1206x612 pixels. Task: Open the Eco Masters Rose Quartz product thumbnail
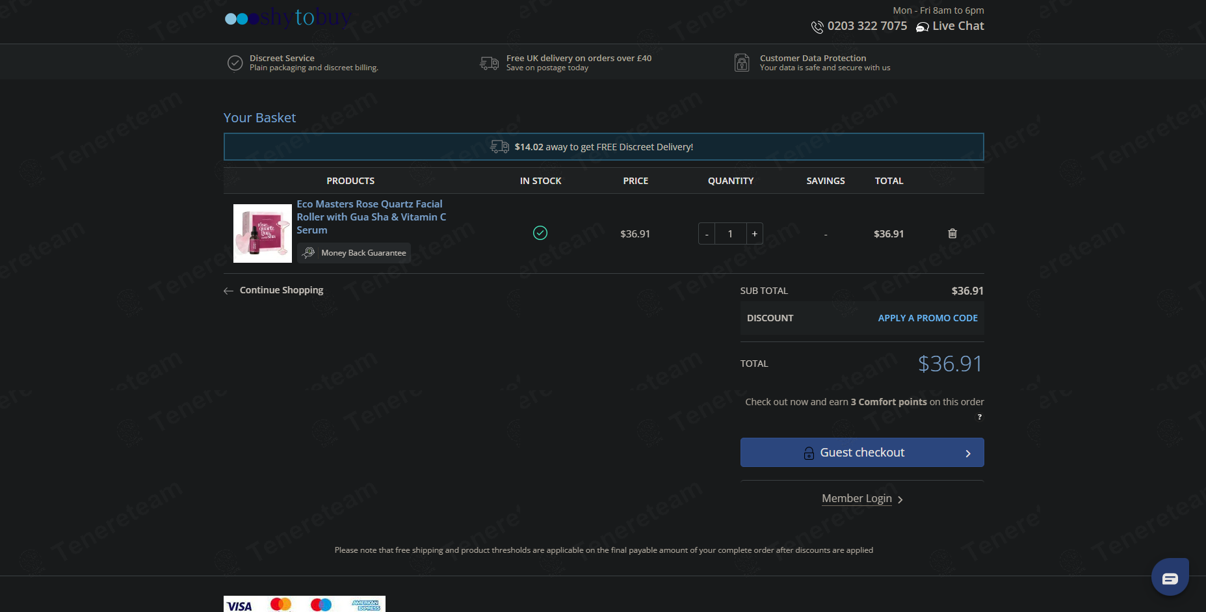[263, 233]
